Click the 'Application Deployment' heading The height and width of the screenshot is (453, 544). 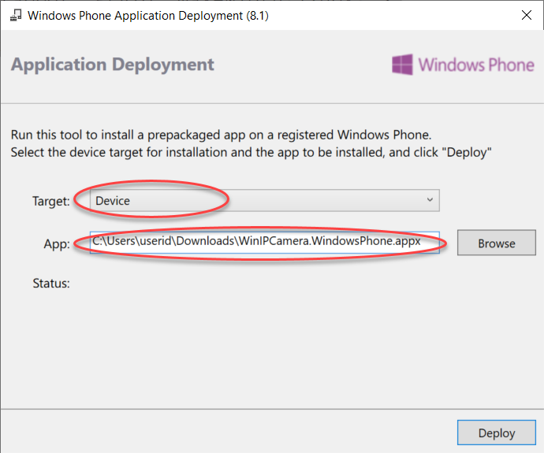[x=113, y=65]
